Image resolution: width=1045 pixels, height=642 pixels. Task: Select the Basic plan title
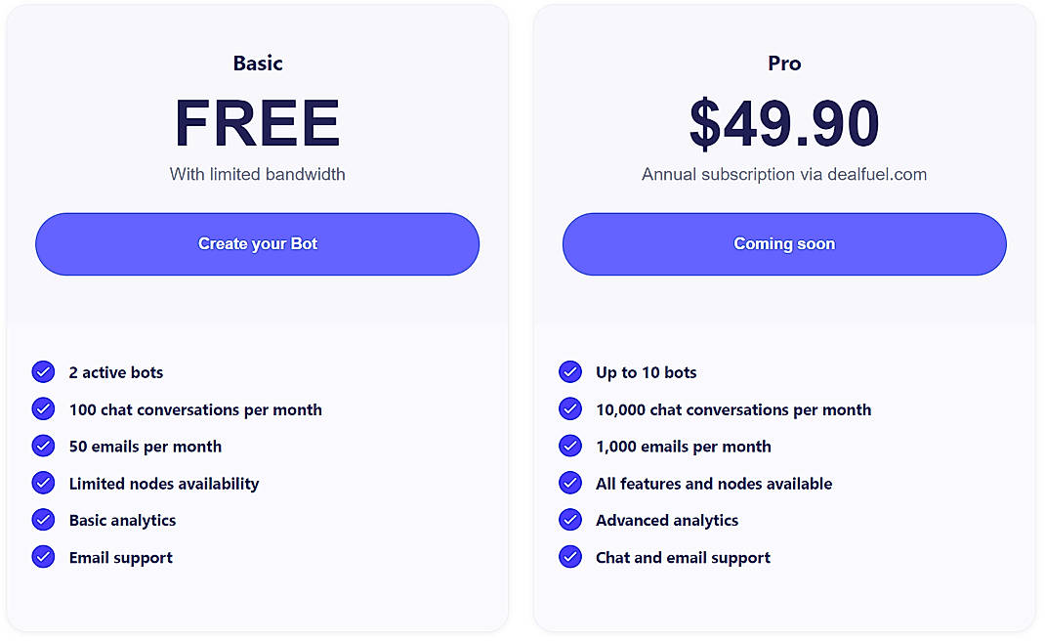tap(257, 63)
